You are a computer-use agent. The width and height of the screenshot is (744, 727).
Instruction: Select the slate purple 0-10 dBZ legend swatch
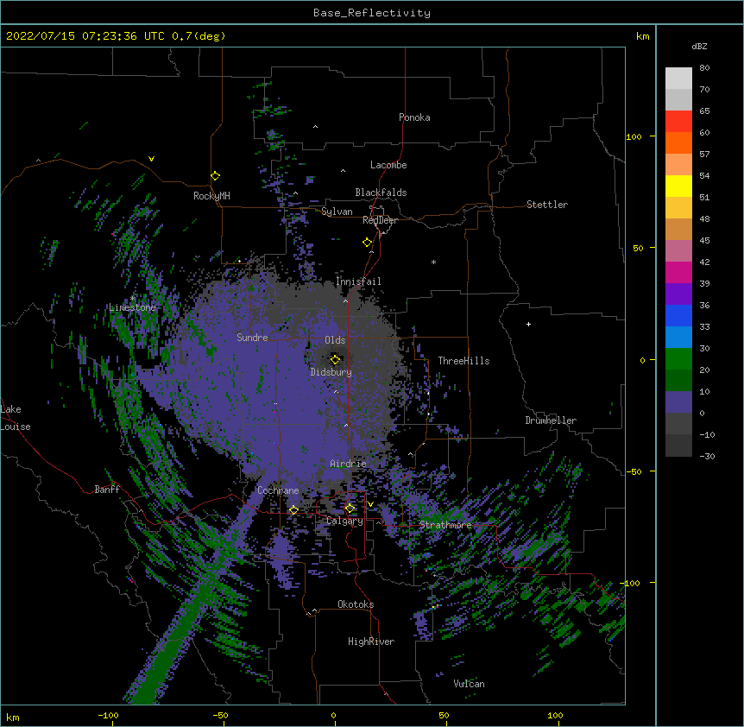678,402
